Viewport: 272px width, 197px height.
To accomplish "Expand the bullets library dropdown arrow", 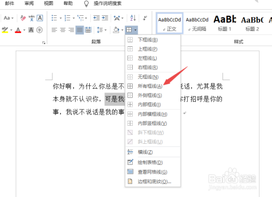I will [x=61, y=18].
